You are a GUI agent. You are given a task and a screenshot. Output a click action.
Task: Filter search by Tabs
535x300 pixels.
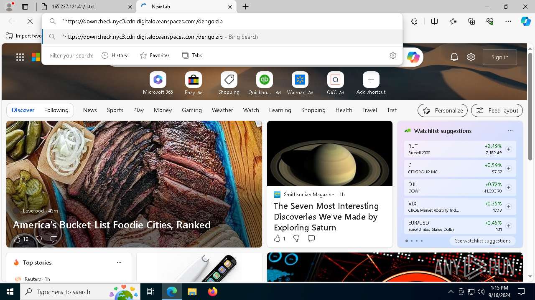pyautogui.click(x=192, y=55)
